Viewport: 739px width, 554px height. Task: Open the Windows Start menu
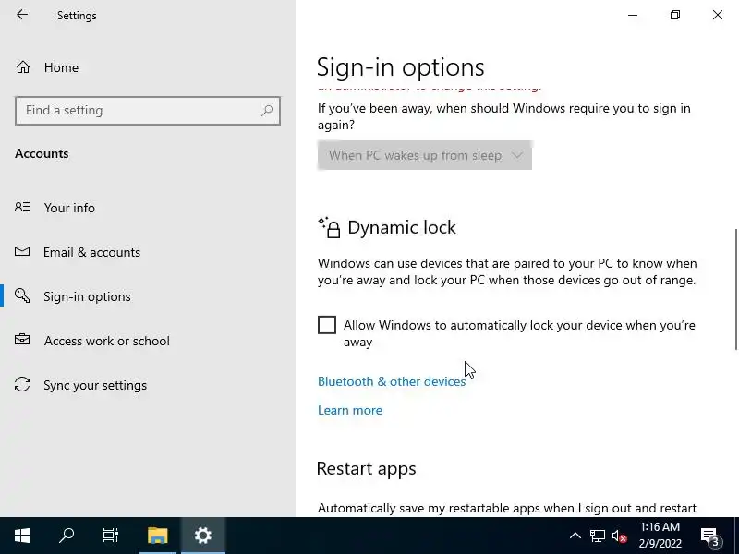22,536
